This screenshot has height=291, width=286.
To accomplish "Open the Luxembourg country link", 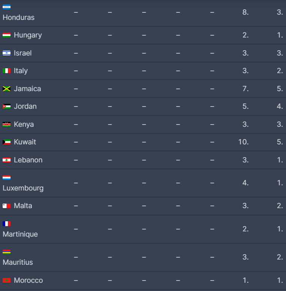I will pos(23,188).
